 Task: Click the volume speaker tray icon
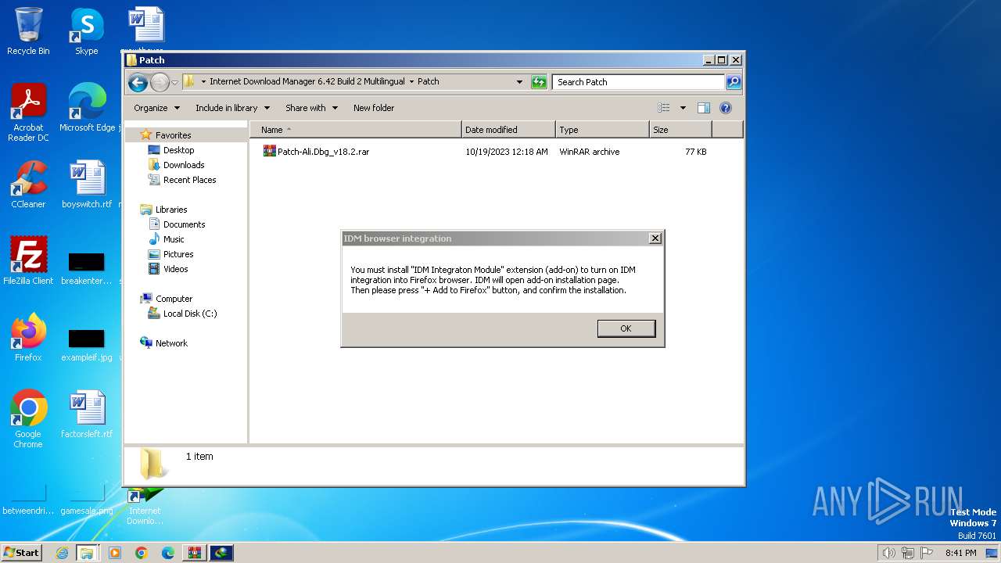pyautogui.click(x=888, y=553)
